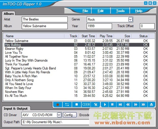Select the Input & Output tab
Screen dimensions: 158x129
pos(16,109)
